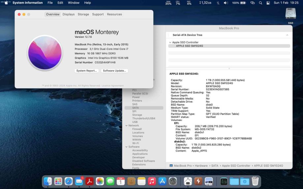Image resolution: width=303 pixels, height=189 pixels.
Task: Click the Spotlight search magnifier icon
Action: click(x=260, y=3)
